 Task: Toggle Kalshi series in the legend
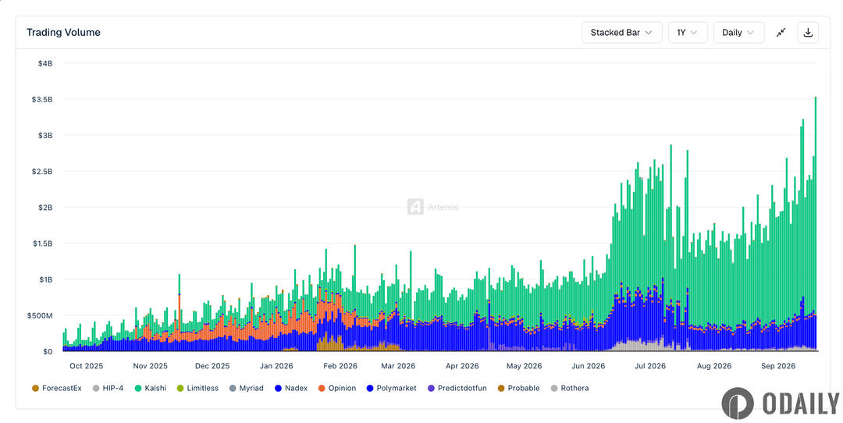(151, 388)
